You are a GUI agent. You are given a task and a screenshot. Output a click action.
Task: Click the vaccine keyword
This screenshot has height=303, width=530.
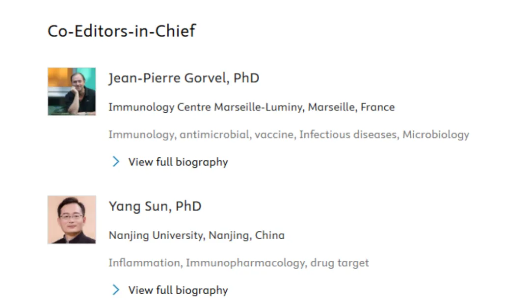pos(274,135)
